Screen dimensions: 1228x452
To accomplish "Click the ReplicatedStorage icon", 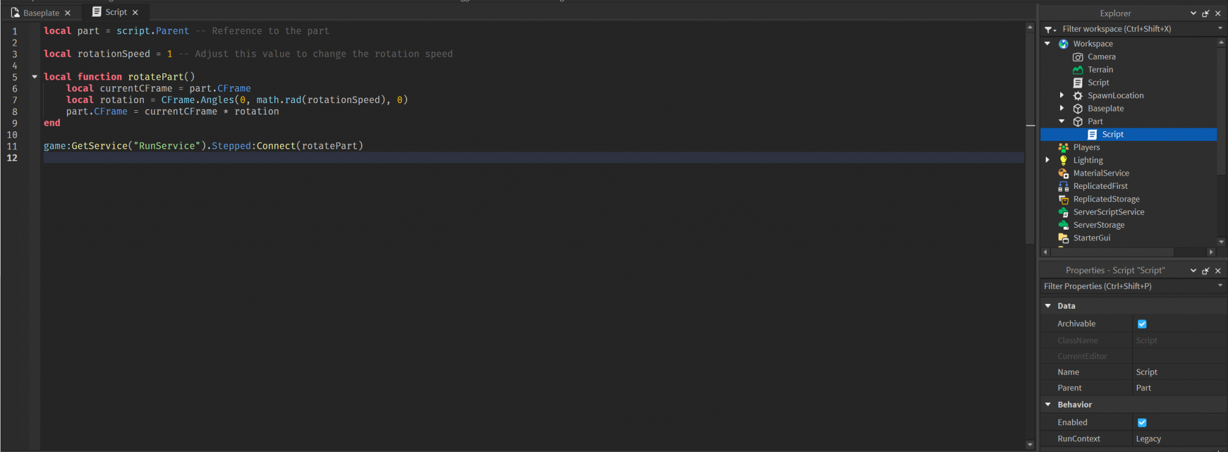I will 1063,200.
